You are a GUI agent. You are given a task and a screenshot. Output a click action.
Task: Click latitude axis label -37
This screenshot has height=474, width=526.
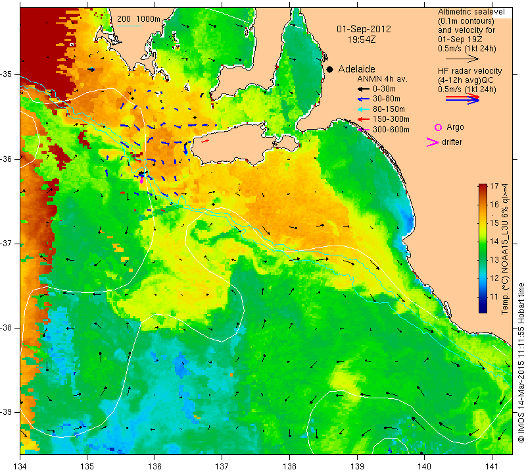(x=6, y=243)
